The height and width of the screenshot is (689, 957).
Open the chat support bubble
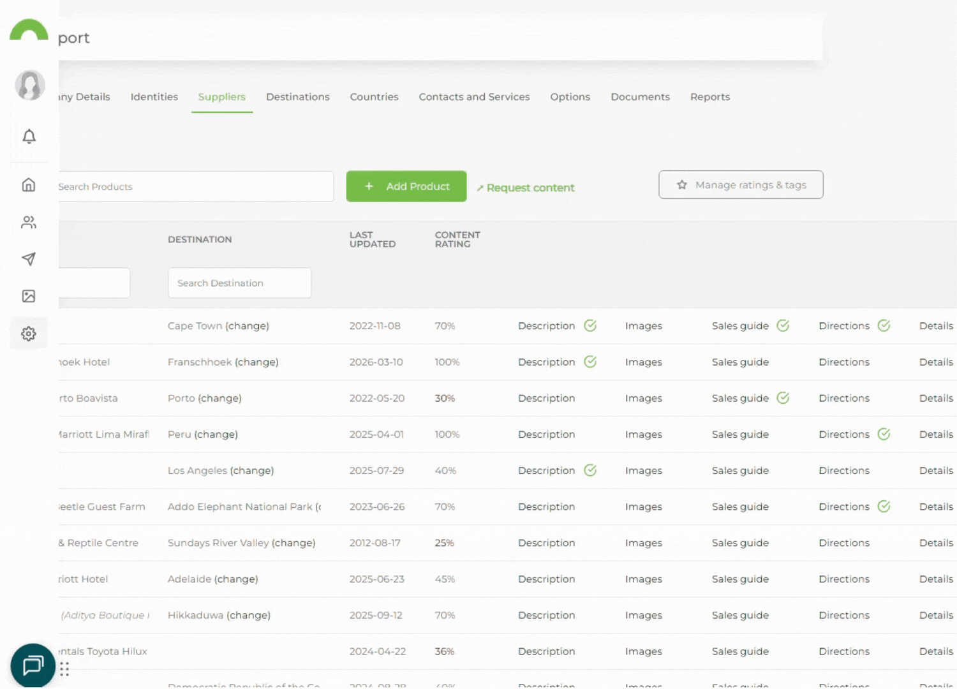pyautogui.click(x=33, y=665)
